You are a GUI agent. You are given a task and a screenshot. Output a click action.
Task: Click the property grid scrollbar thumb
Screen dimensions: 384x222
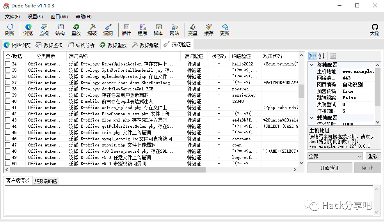[377, 87]
